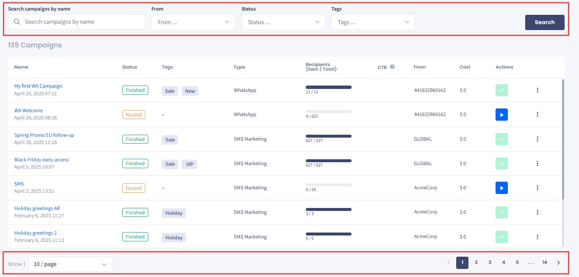Image resolution: width=579 pixels, height=277 pixels.
Task: Click the green checkmark for Holiday greetings 2
Action: [x=502, y=237]
